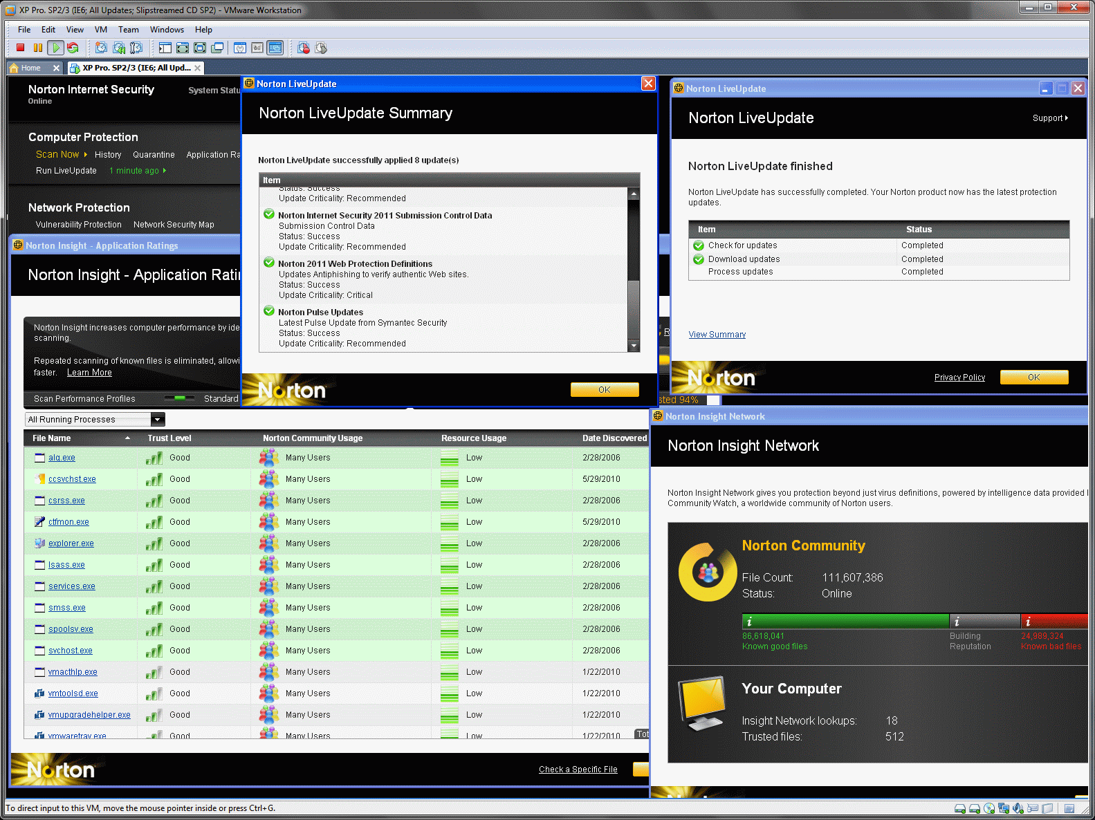Click the grey info icon for Building Reputation
This screenshot has width=1095, height=820.
(x=957, y=622)
